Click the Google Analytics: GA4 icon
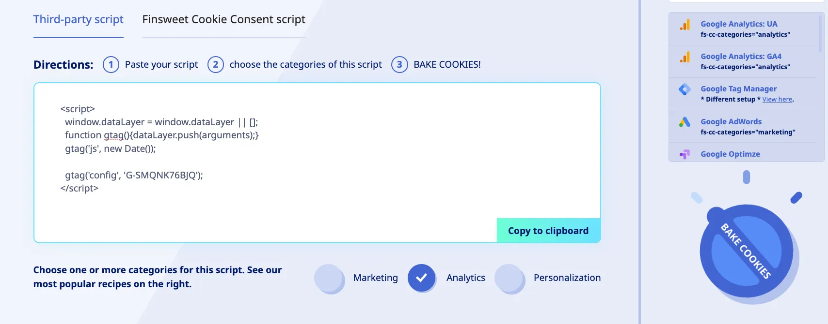 point(685,57)
